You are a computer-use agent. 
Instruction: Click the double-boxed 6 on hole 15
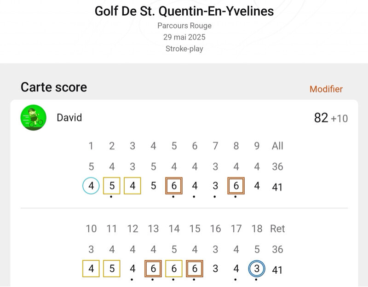(195, 269)
